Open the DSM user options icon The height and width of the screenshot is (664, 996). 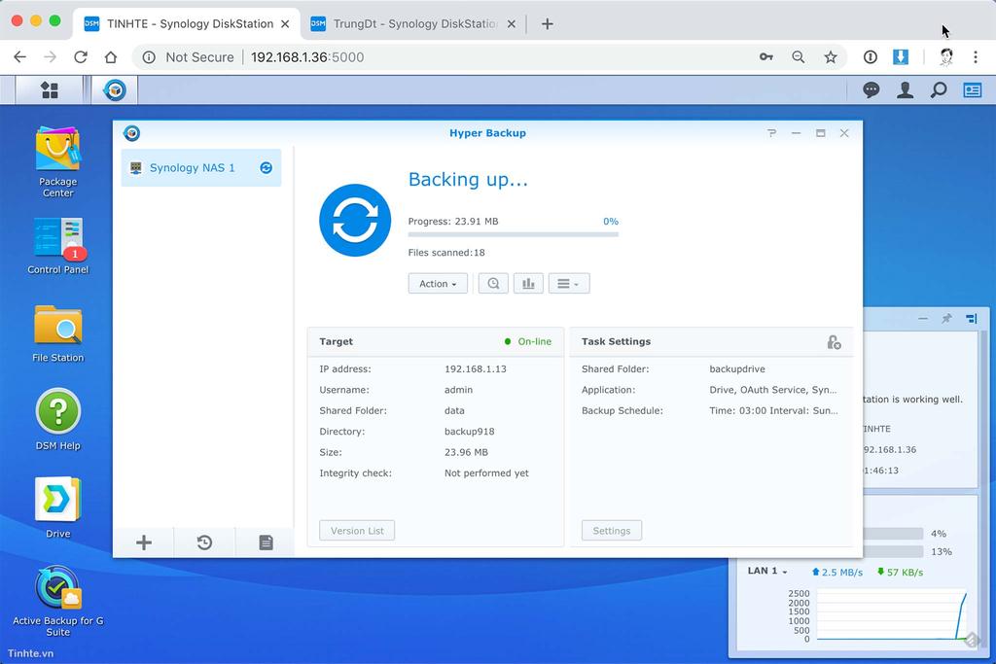coord(905,90)
